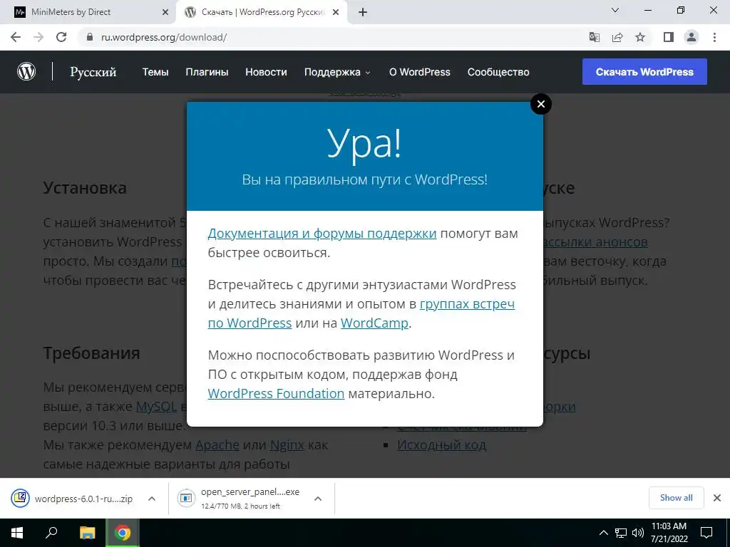Expand options chevron for wordpress zip download
730x547 pixels.
click(152, 499)
